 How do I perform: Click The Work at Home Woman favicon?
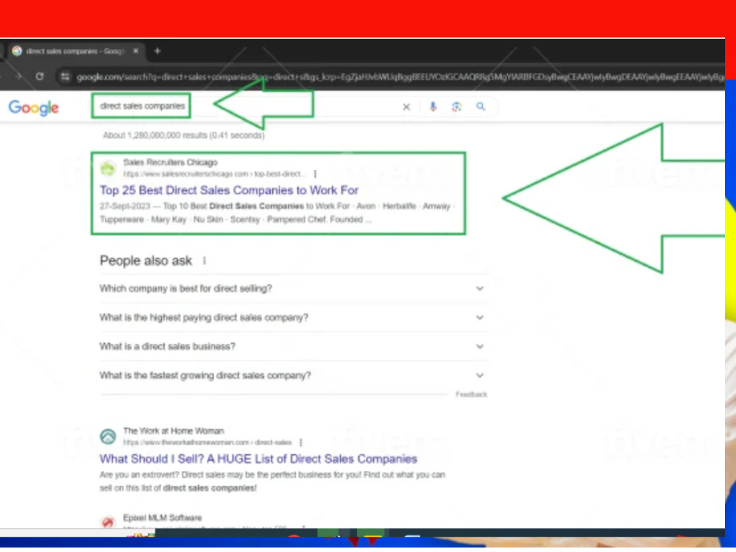pos(108,436)
